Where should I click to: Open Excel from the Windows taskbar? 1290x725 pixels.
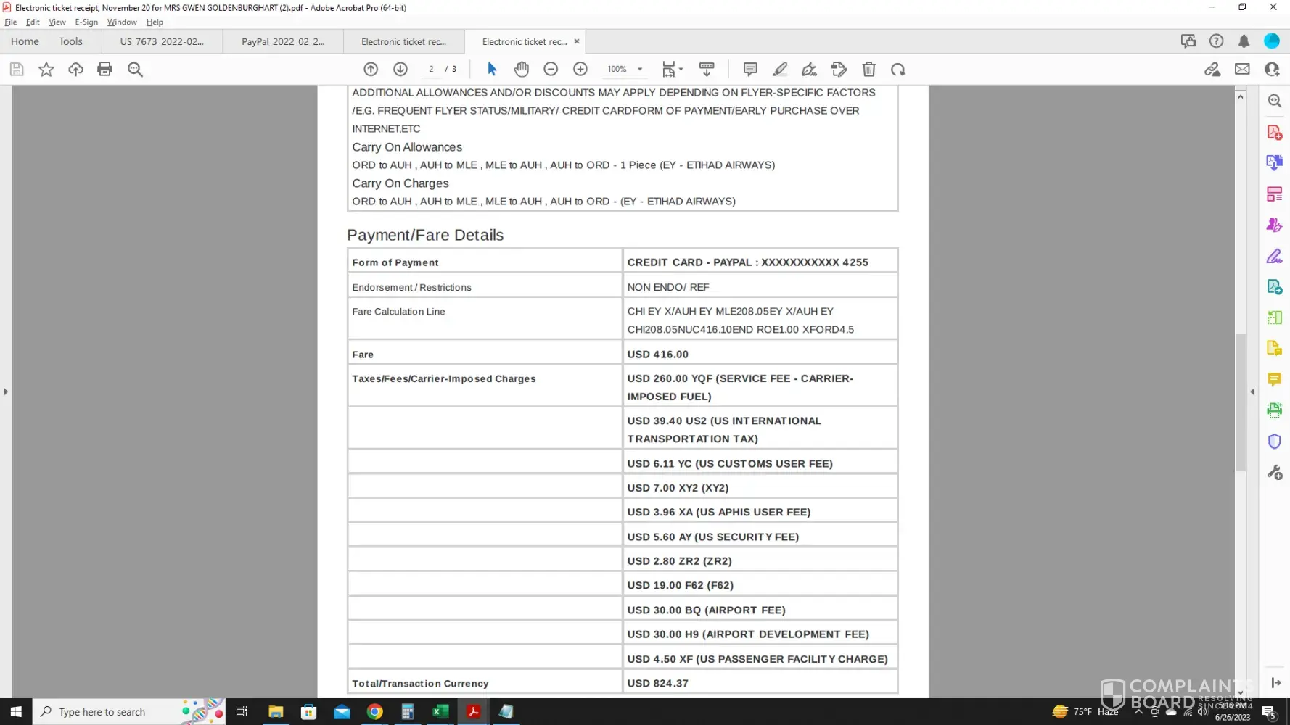click(440, 712)
